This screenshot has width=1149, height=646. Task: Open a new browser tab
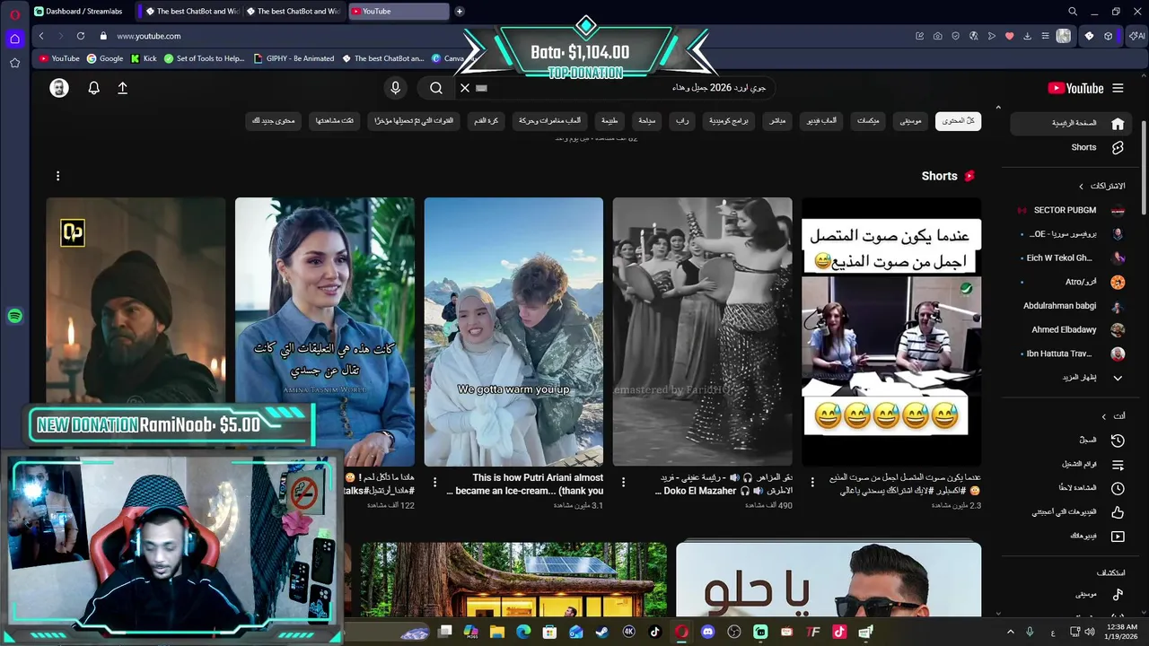(x=460, y=12)
